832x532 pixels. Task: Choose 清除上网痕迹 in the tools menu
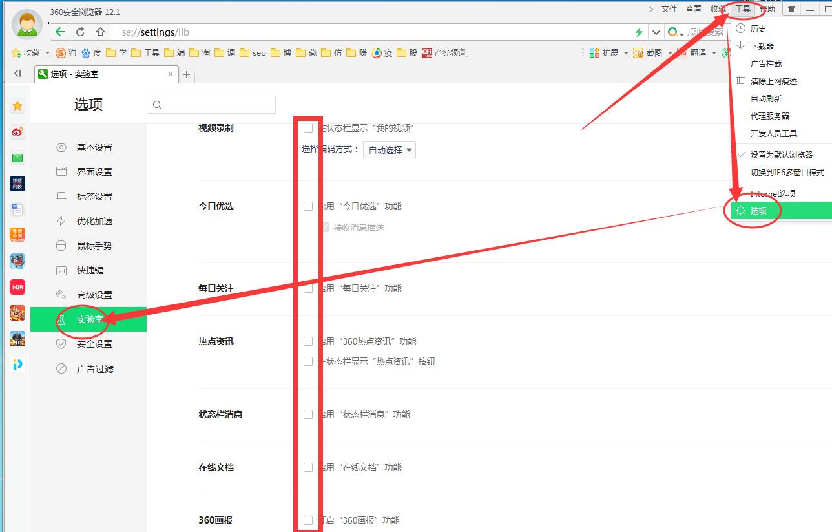tap(782, 81)
